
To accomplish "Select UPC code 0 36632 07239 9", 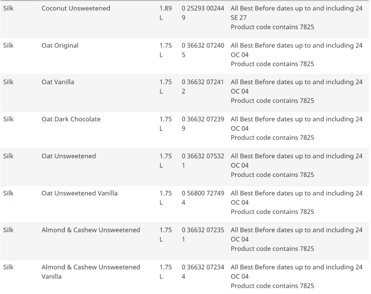I will (x=203, y=124).
